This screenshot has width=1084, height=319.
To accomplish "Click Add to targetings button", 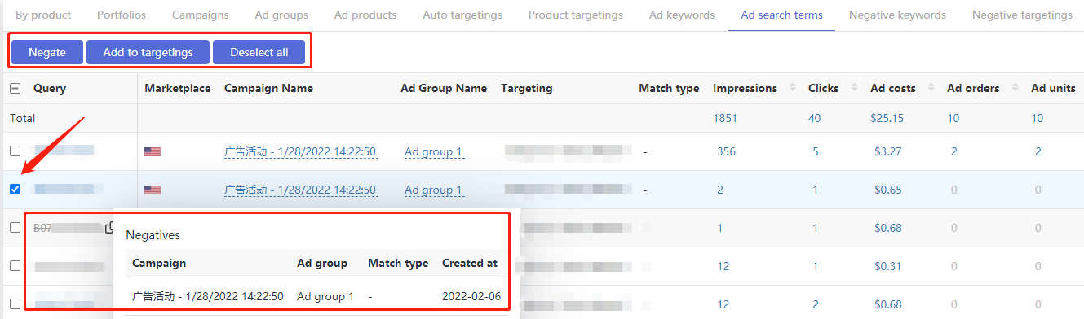I will [148, 52].
